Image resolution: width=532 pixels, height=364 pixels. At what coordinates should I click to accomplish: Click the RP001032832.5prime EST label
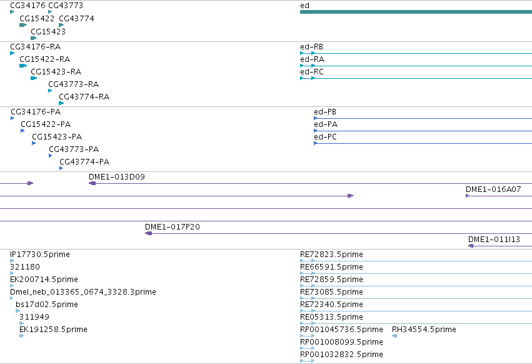(x=342, y=355)
